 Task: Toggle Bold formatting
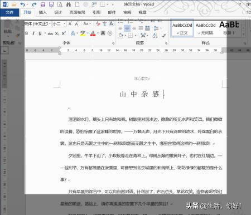(x=27, y=33)
